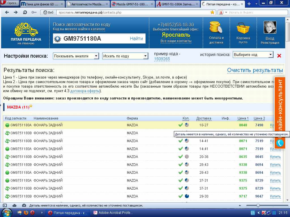
Task: Focus the "Искать в Яндекс" search field
Action: pyautogui.click(x=258, y=12)
